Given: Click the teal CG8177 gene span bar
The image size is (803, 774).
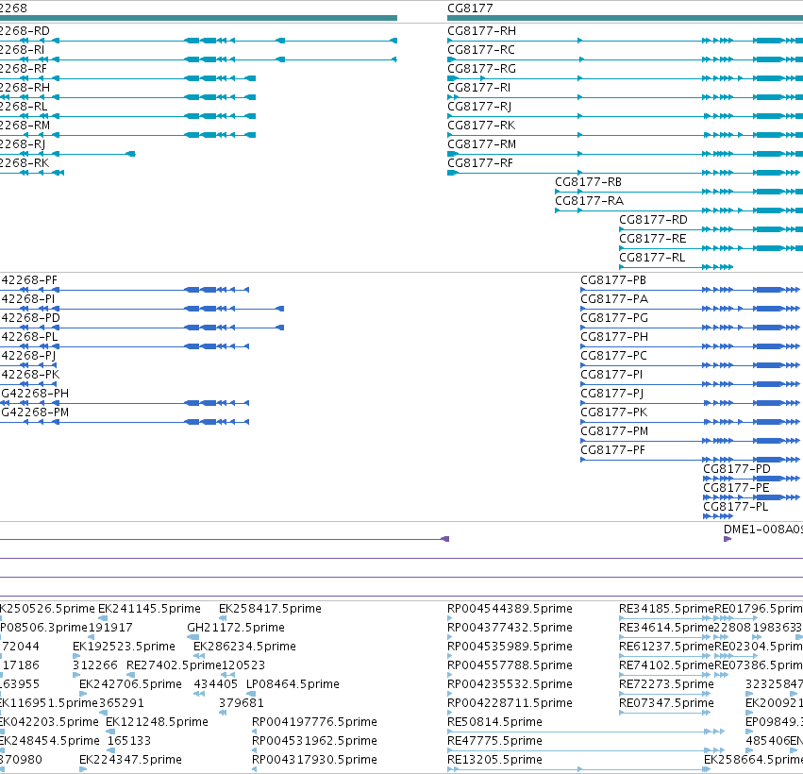Looking at the screenshot, I should pyautogui.click(x=625, y=18).
